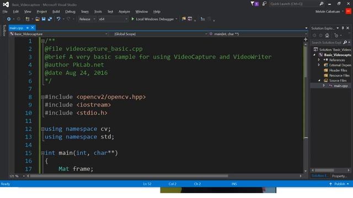The image size is (353, 198).
Task: Expand the External Dependencies node
Action: coord(319,65)
